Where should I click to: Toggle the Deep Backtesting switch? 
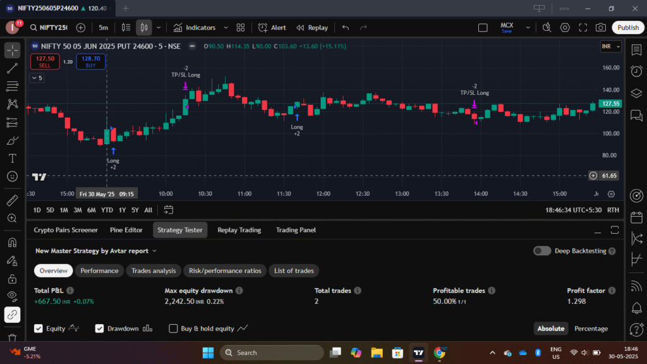(541, 251)
